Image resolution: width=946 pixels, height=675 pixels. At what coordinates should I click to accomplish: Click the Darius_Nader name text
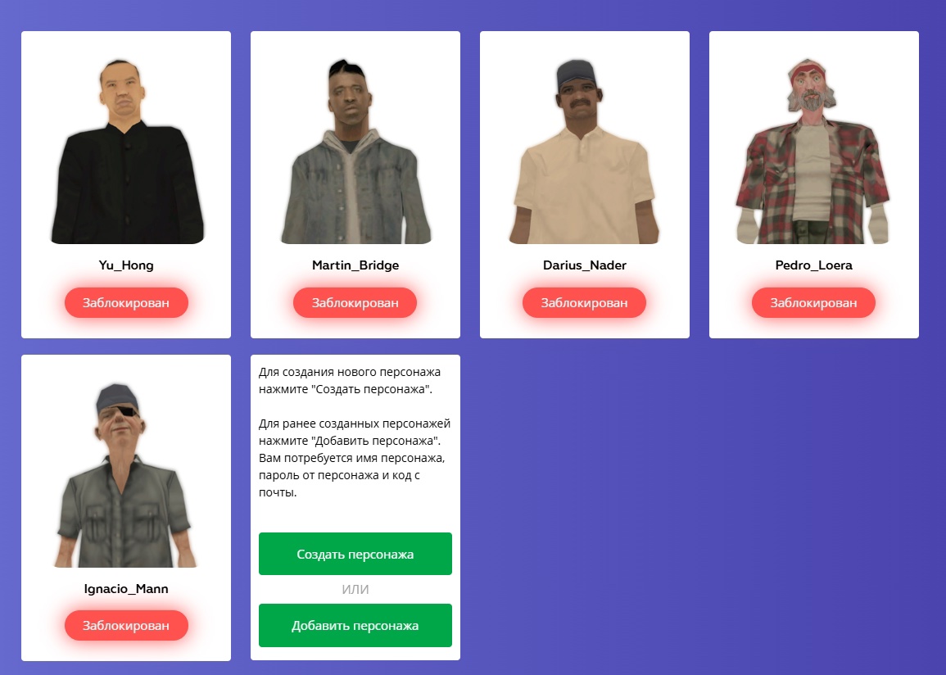click(x=585, y=265)
